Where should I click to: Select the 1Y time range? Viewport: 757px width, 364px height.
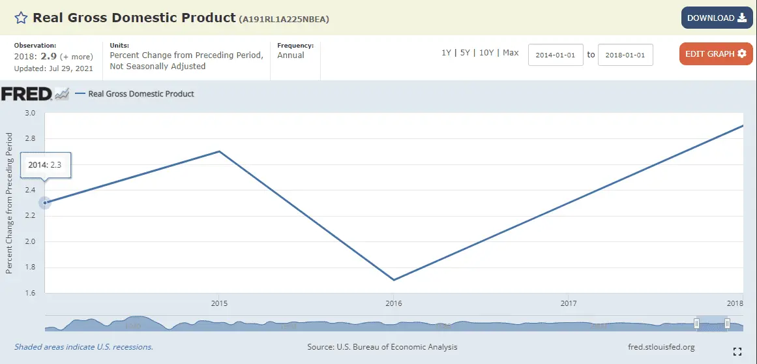(446, 53)
